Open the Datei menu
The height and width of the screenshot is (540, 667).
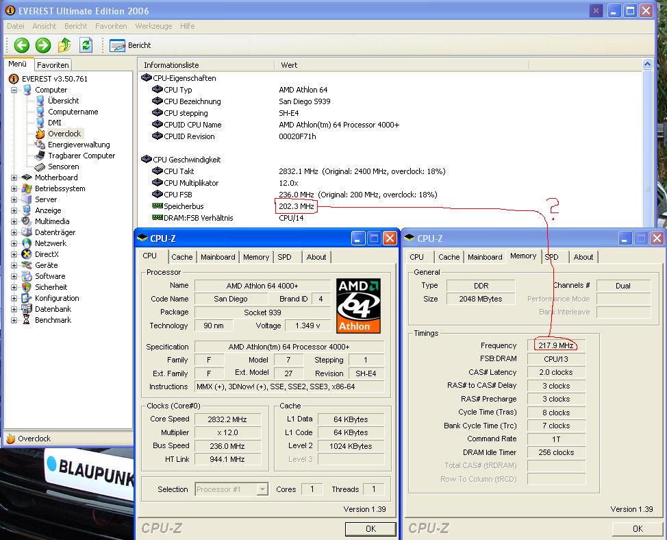point(16,26)
